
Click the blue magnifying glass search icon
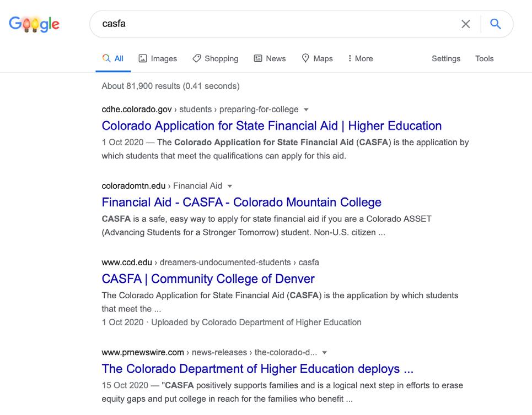click(496, 24)
